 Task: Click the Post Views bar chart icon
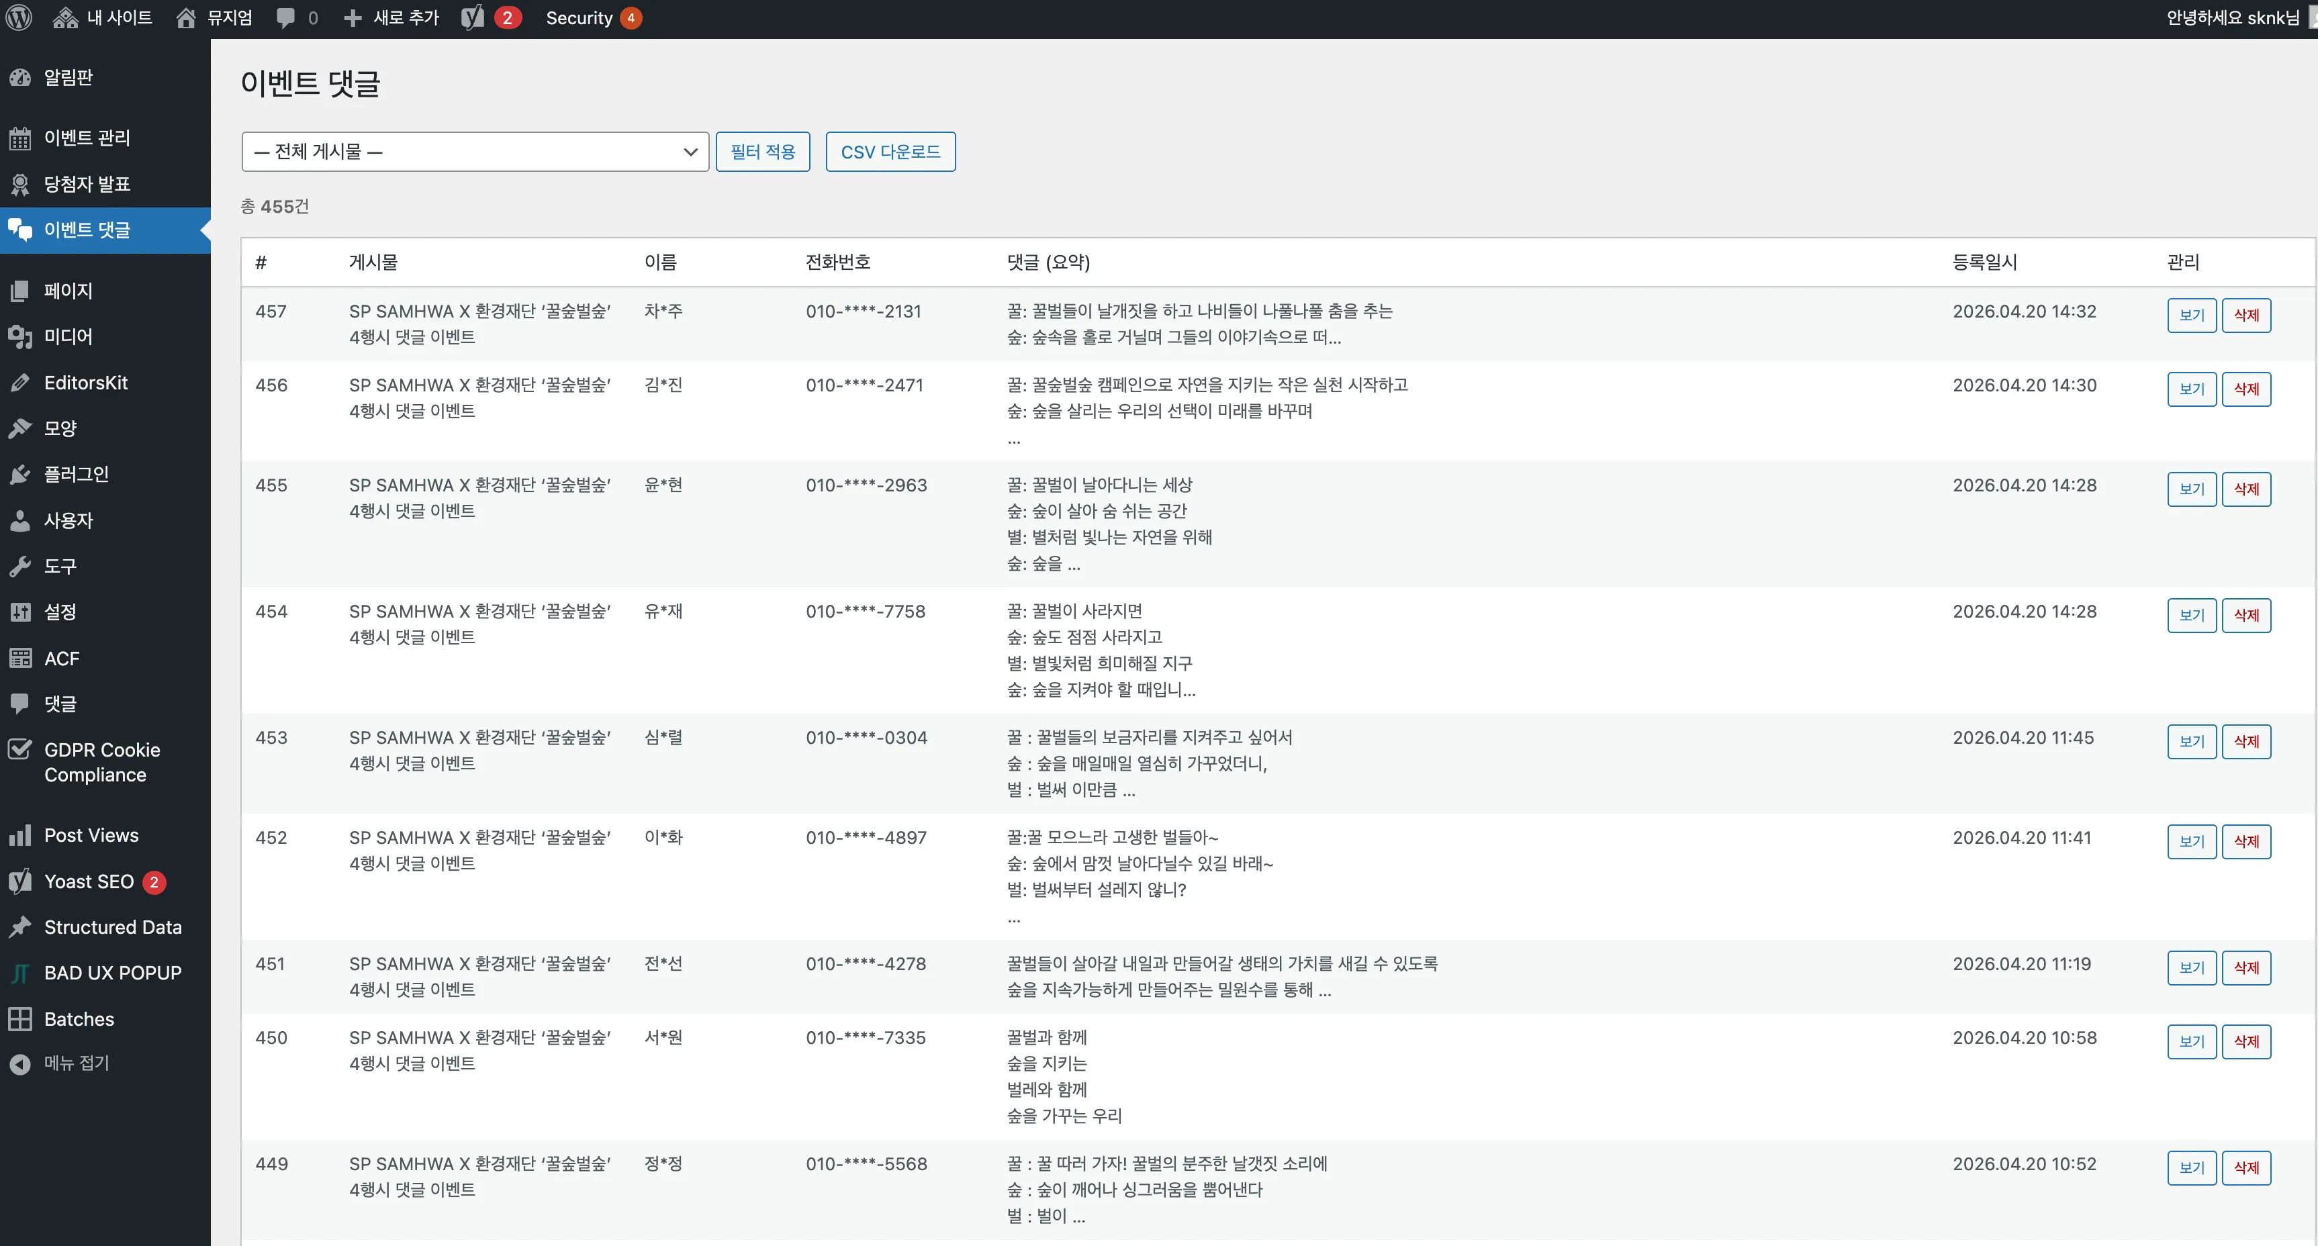pyautogui.click(x=19, y=836)
